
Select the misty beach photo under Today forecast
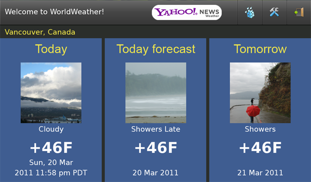click(155, 93)
